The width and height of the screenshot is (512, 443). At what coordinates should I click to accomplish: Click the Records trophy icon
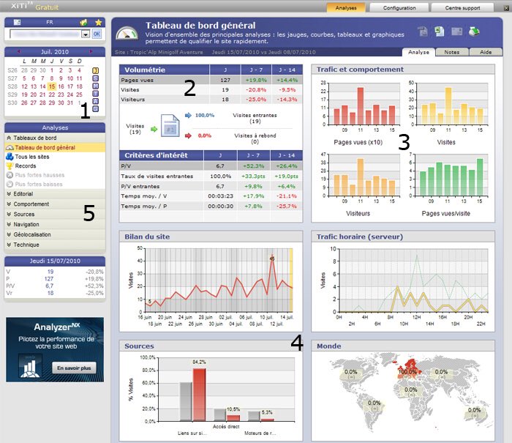10,165
